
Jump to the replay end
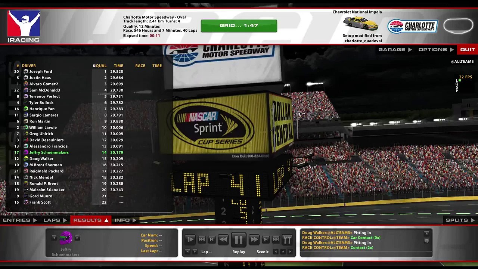276,239
